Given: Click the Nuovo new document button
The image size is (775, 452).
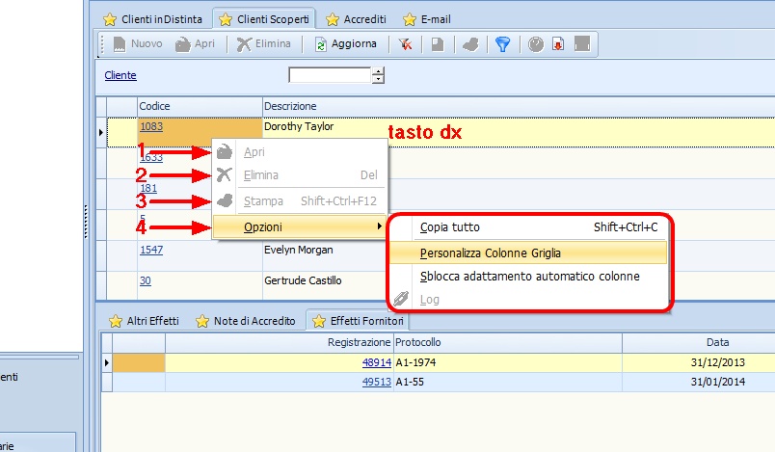Looking at the screenshot, I should pos(137,44).
